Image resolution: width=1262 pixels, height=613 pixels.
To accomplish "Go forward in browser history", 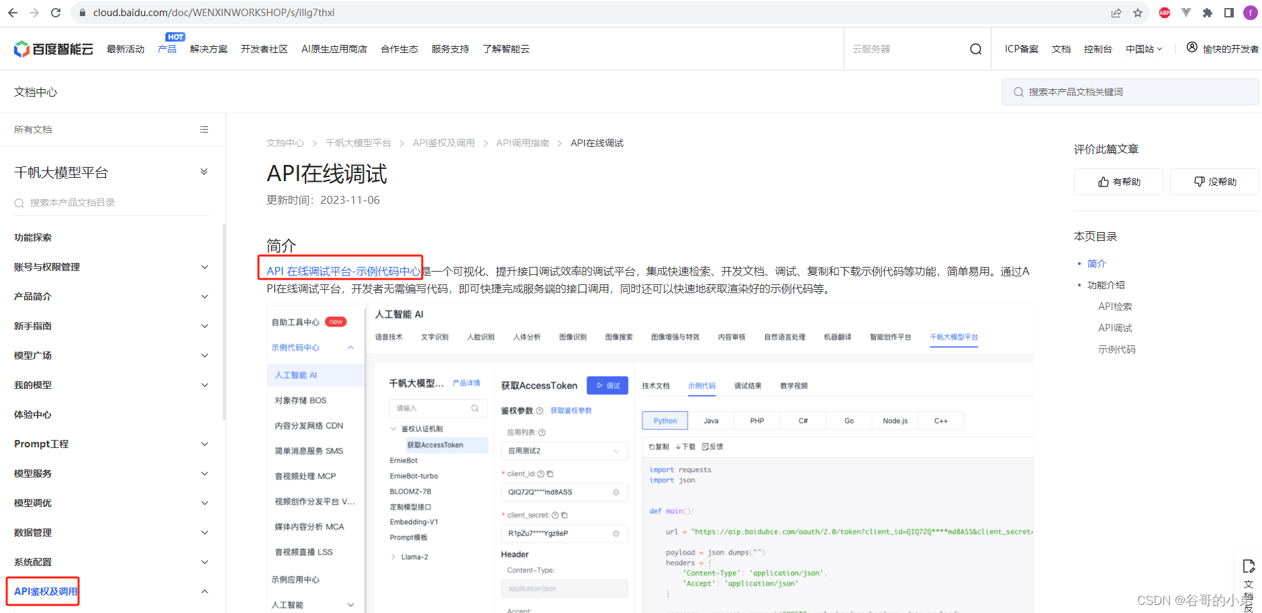I will click(x=34, y=13).
